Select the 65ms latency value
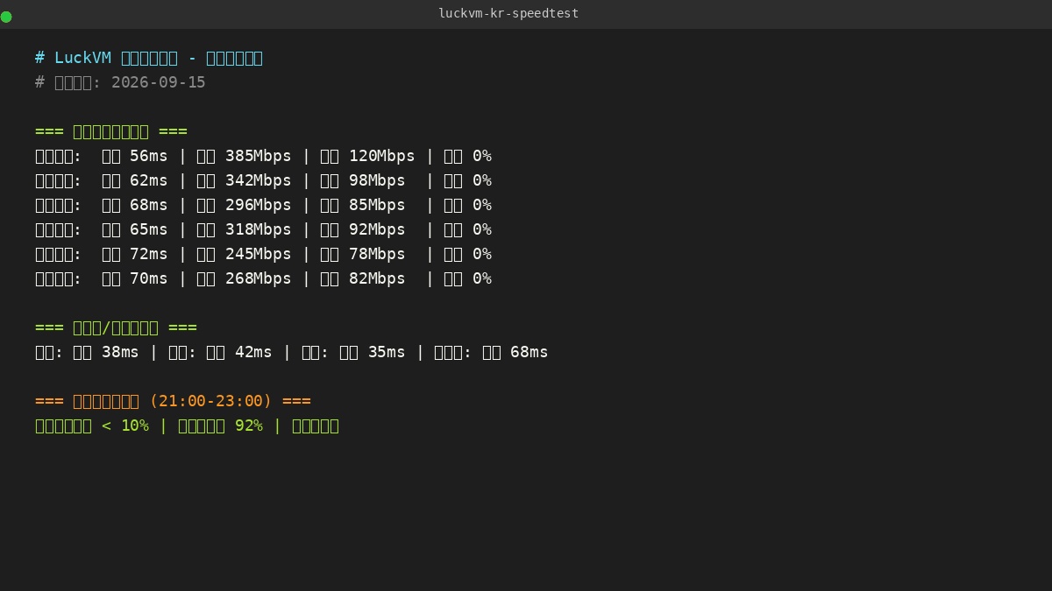The image size is (1052, 591). tap(148, 229)
